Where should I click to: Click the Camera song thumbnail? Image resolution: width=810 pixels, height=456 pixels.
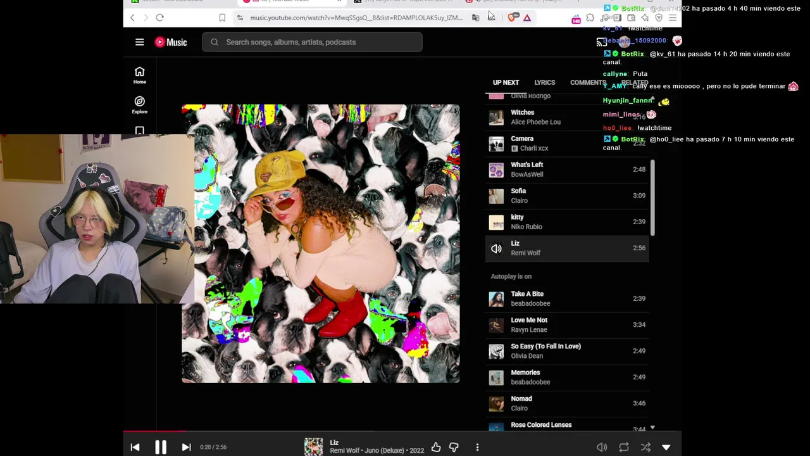tap(496, 143)
